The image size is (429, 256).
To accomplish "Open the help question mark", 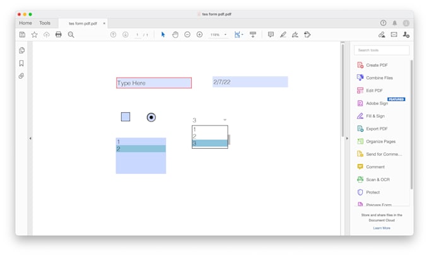I will point(383,23).
